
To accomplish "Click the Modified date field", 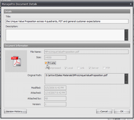I will coord(55,88).
